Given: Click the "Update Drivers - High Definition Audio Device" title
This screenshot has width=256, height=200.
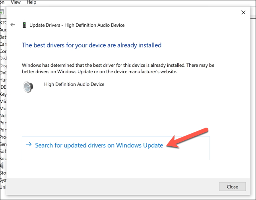Looking at the screenshot, I should click(77, 25).
